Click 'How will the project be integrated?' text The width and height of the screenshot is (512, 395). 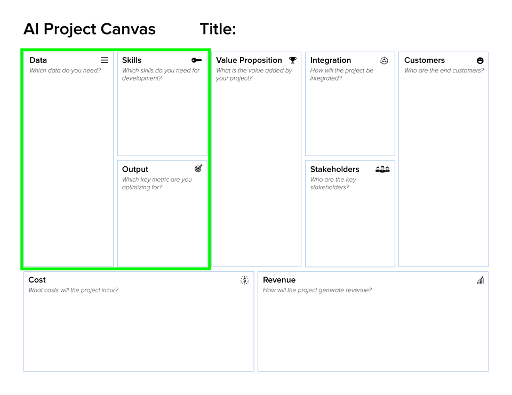(341, 74)
